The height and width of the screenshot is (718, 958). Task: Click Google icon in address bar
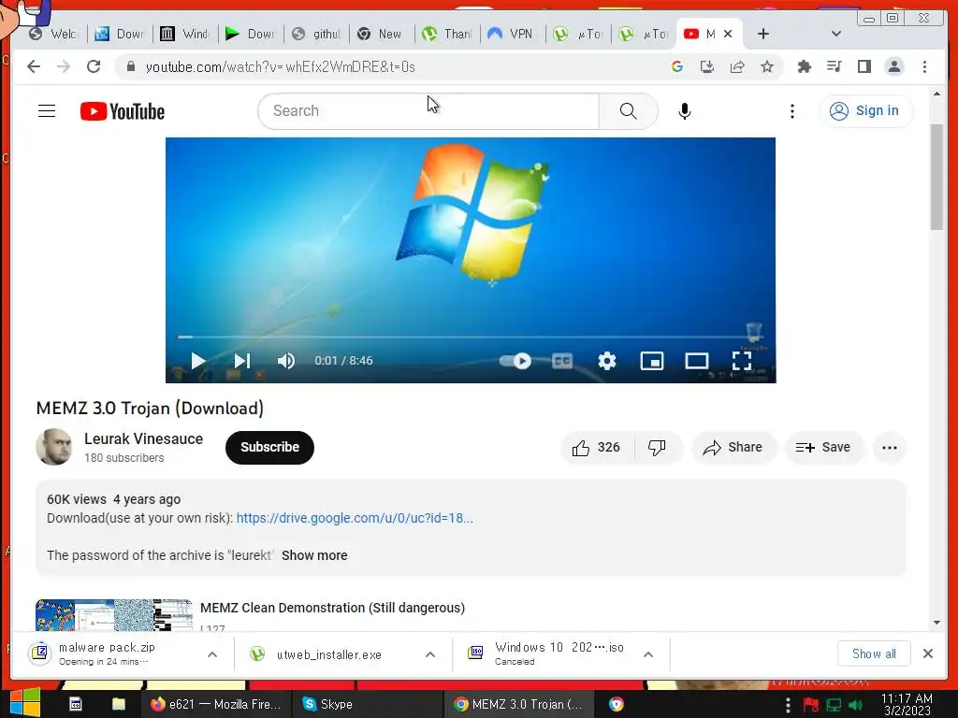(x=677, y=66)
